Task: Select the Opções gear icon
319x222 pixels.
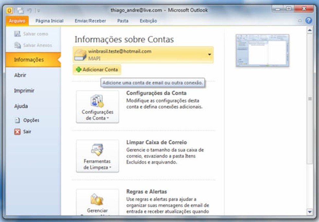Action: click(x=17, y=120)
